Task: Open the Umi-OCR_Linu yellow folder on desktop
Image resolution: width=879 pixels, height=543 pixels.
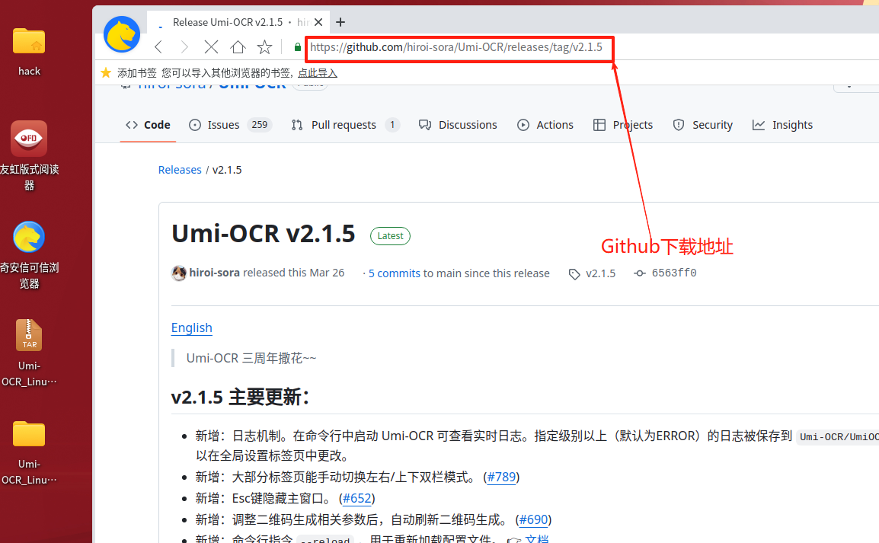Action: pos(29,452)
